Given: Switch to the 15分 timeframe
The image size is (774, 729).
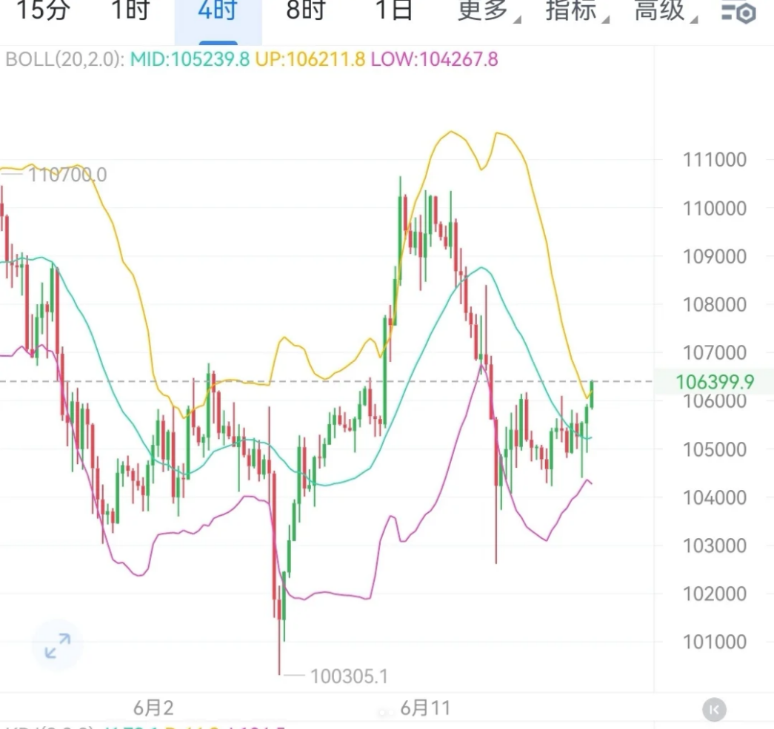Looking at the screenshot, I should [44, 10].
